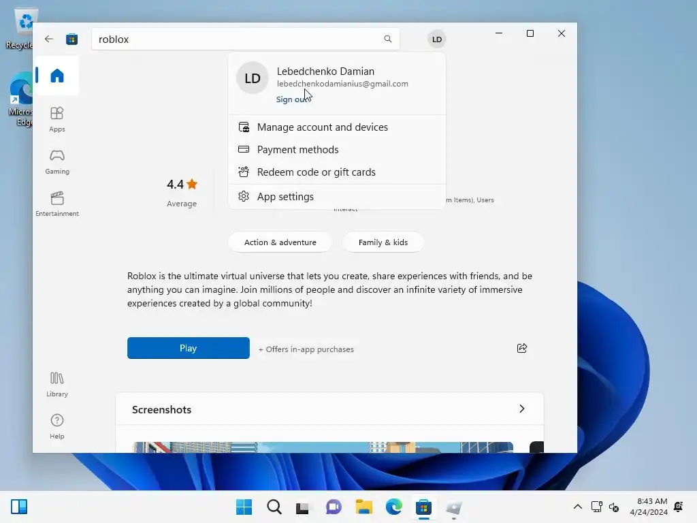Open Microsoft Edge from the taskbar
Viewport: 697px width, 523px height.
pyautogui.click(x=394, y=507)
